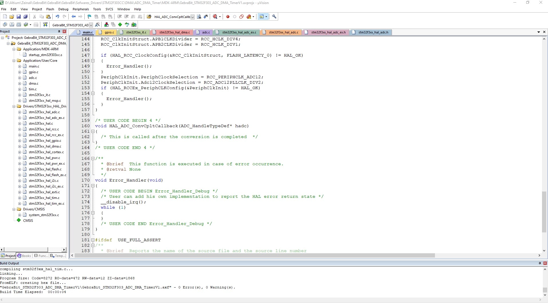
Task: Click the editor horizontal scrollbar thumb
Action: pos(255,256)
